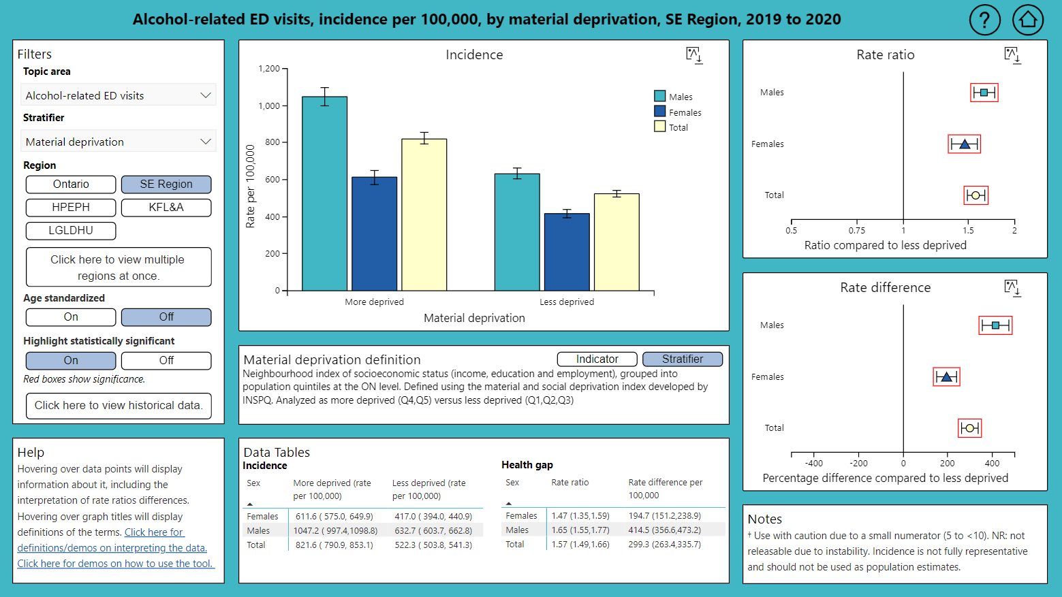Click the Females legend color swatch

659,111
